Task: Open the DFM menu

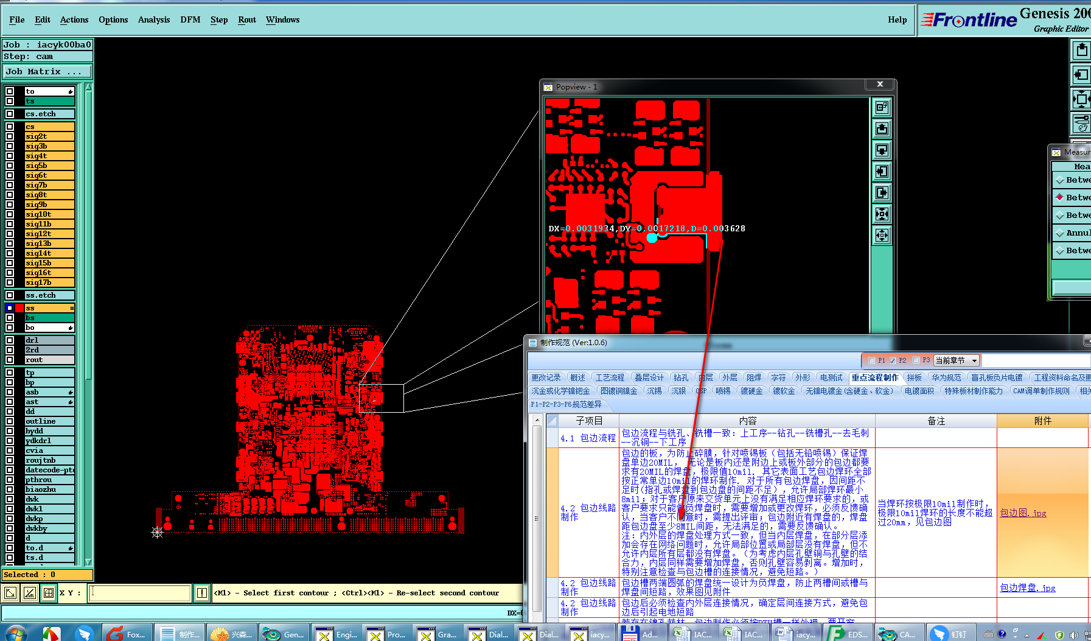Action: coord(190,19)
